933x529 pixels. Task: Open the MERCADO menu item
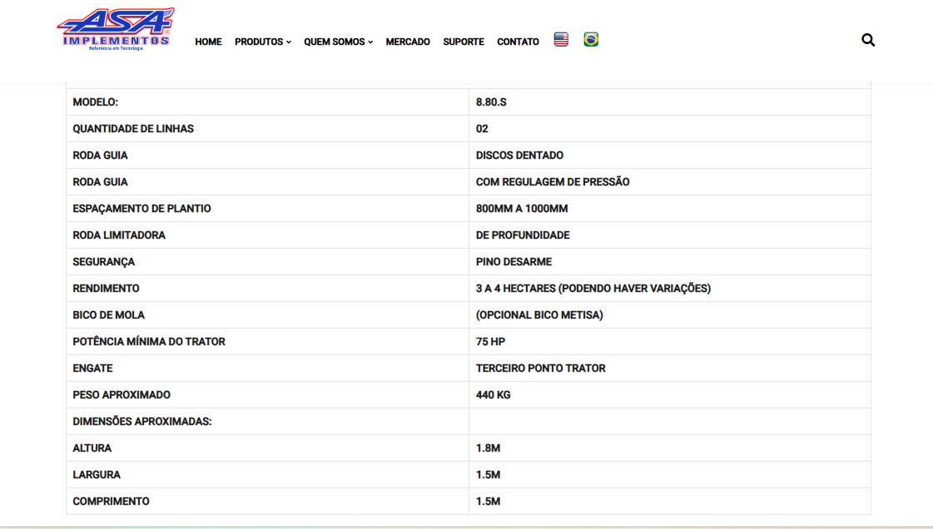coord(408,42)
